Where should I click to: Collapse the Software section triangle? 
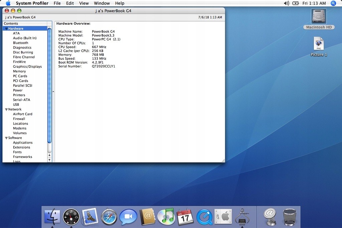coord(6,138)
